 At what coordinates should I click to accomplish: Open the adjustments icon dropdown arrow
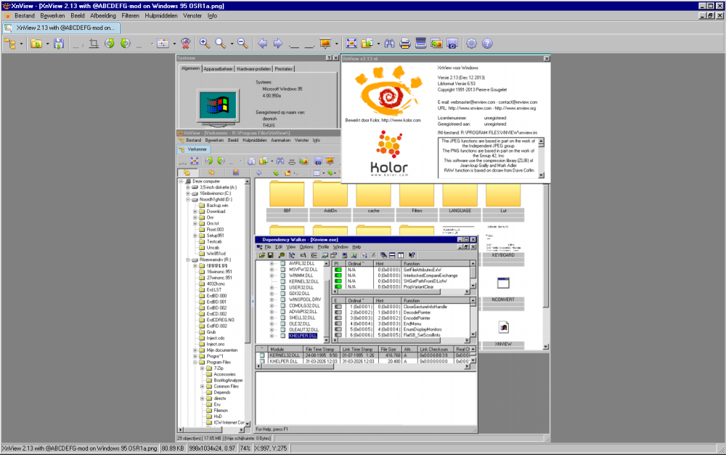174,44
